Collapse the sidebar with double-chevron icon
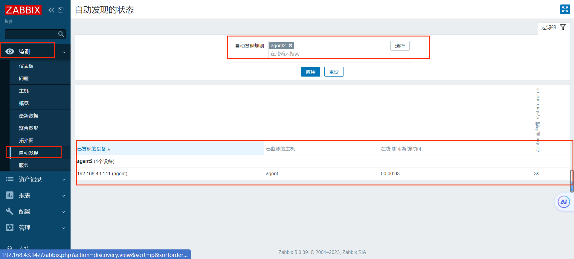This screenshot has width=574, height=259. click(x=51, y=10)
